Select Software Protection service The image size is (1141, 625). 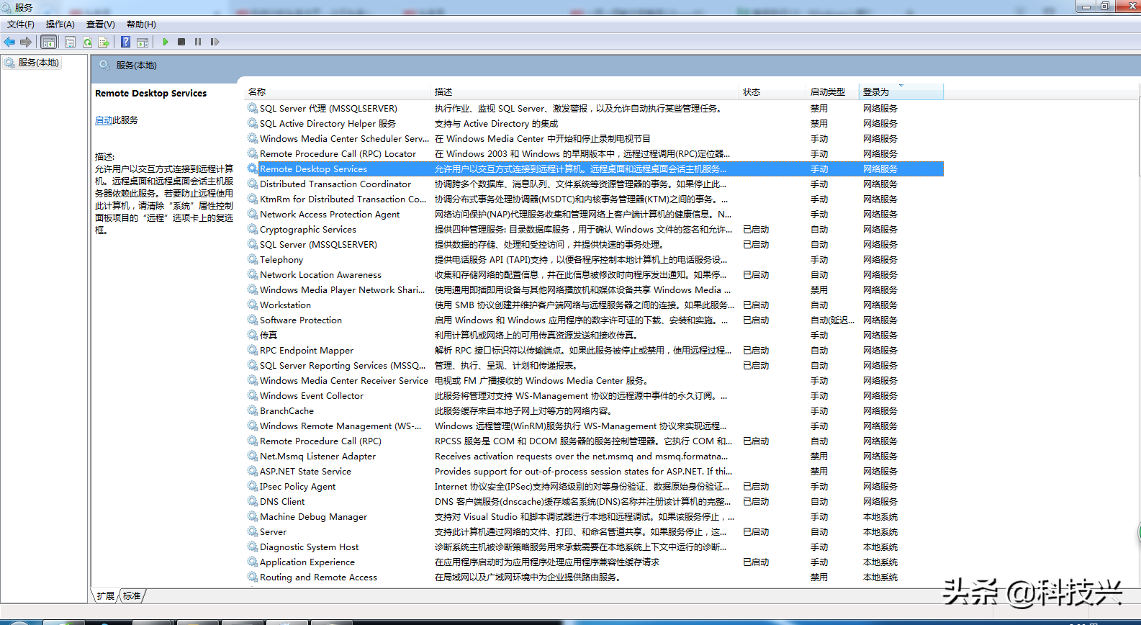click(595, 320)
